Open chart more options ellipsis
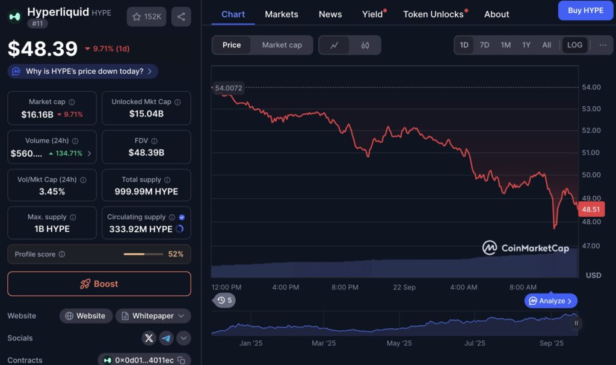 point(603,45)
